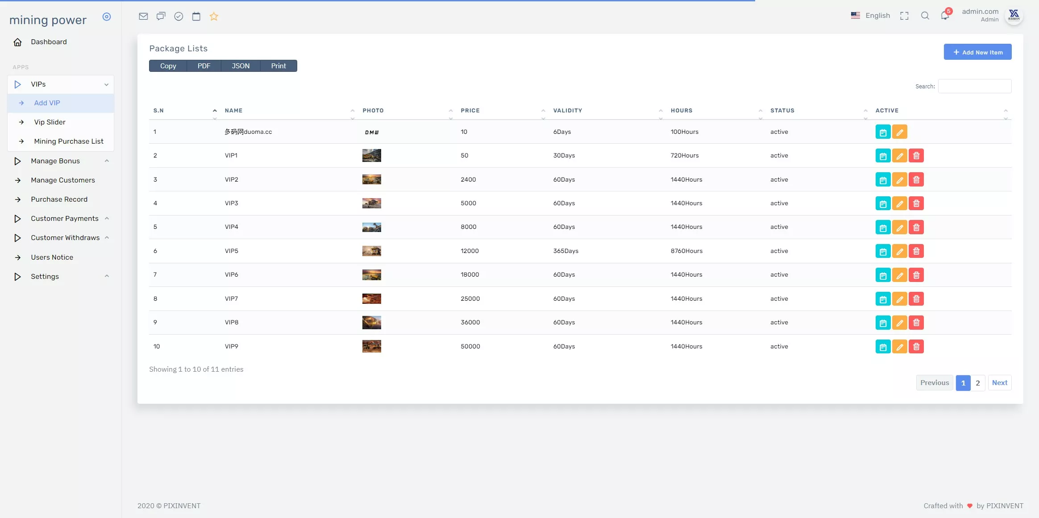Image resolution: width=1039 pixels, height=518 pixels.
Task: Enter fullscreen mode via expand icon
Action: point(904,16)
